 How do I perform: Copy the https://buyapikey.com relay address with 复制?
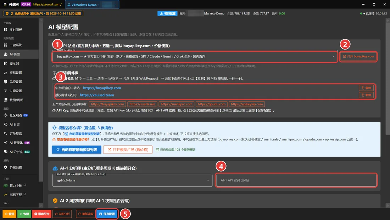tap(366, 88)
